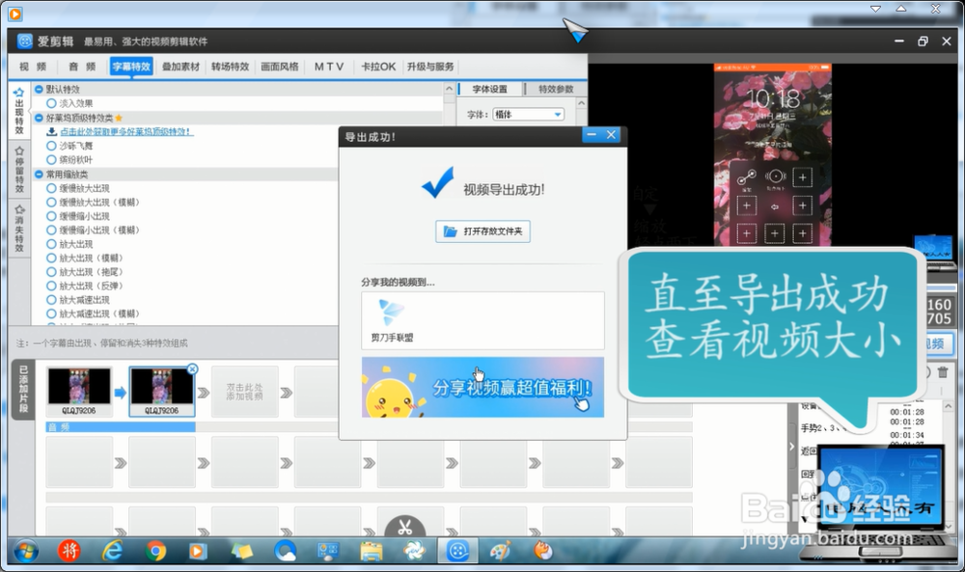The width and height of the screenshot is (965, 572).
Task: Click the star icon next to 好莱坞顶级特效类
Action: click(x=119, y=118)
